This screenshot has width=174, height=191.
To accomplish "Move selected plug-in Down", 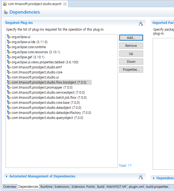I will pyautogui.click(x=131, y=62).
